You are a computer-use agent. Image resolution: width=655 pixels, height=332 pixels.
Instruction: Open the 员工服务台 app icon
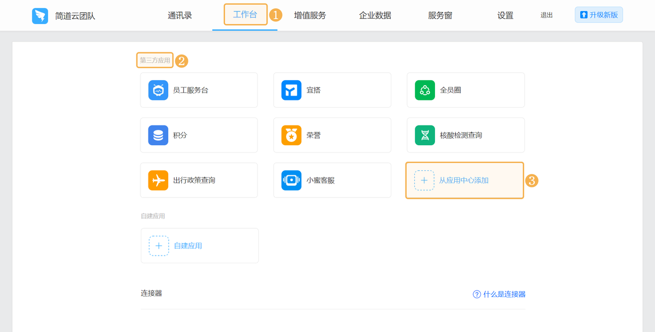click(158, 90)
